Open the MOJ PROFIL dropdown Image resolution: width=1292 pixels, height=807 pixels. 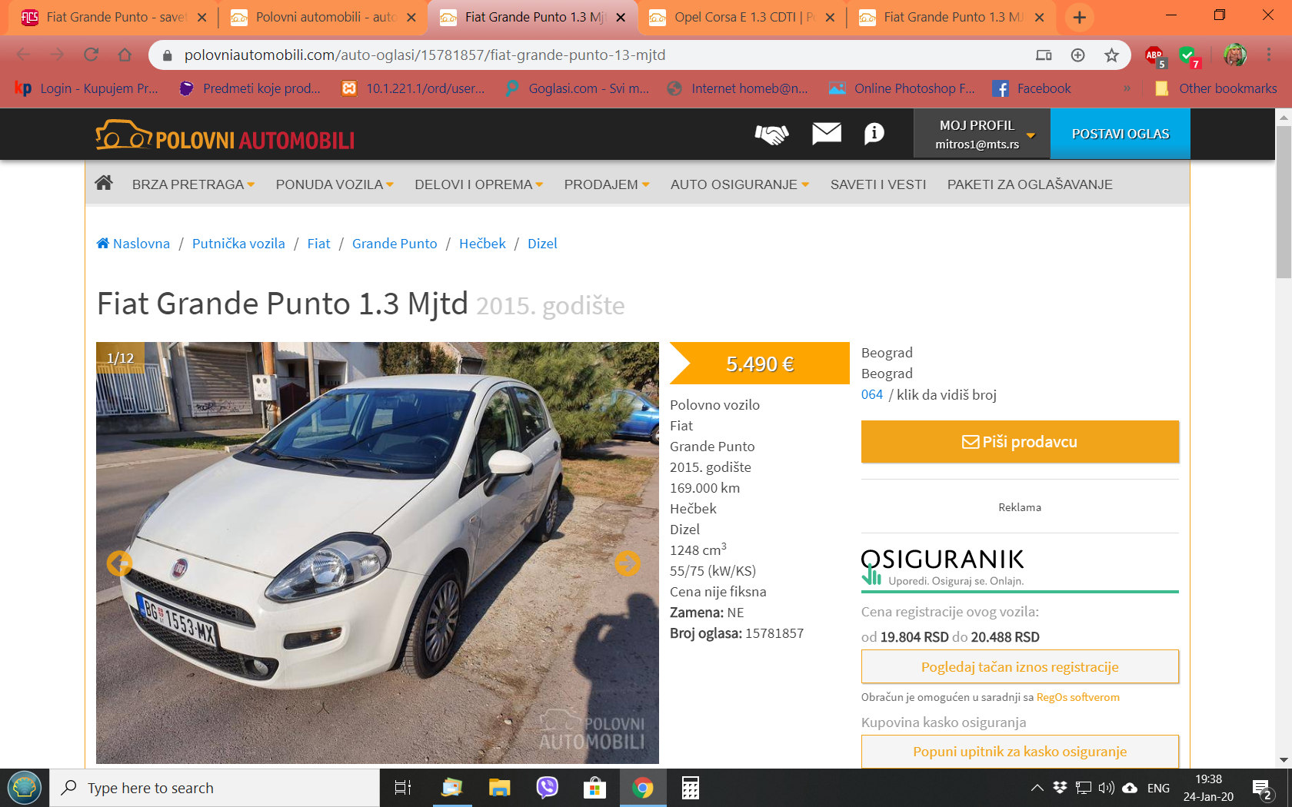click(982, 134)
